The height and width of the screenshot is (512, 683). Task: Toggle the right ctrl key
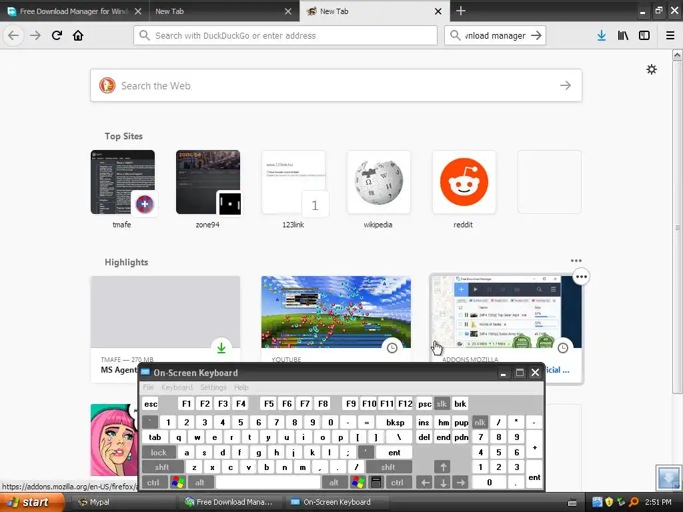(398, 483)
